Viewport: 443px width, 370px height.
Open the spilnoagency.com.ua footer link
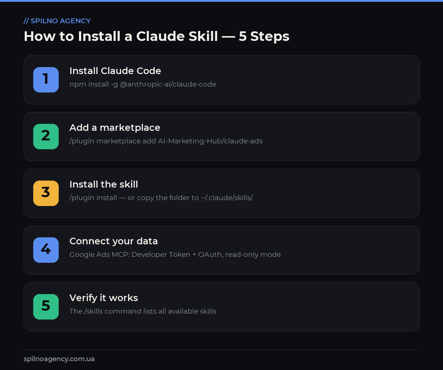coord(59,359)
